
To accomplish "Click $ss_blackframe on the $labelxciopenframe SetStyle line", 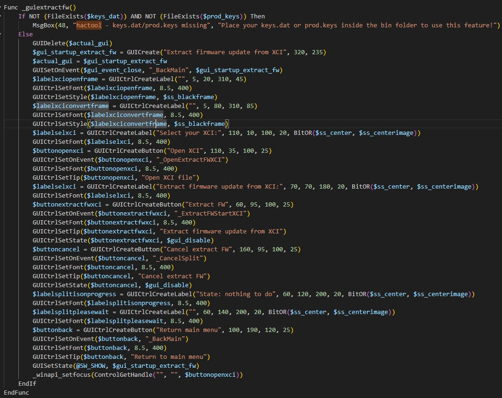I will [x=188, y=97].
